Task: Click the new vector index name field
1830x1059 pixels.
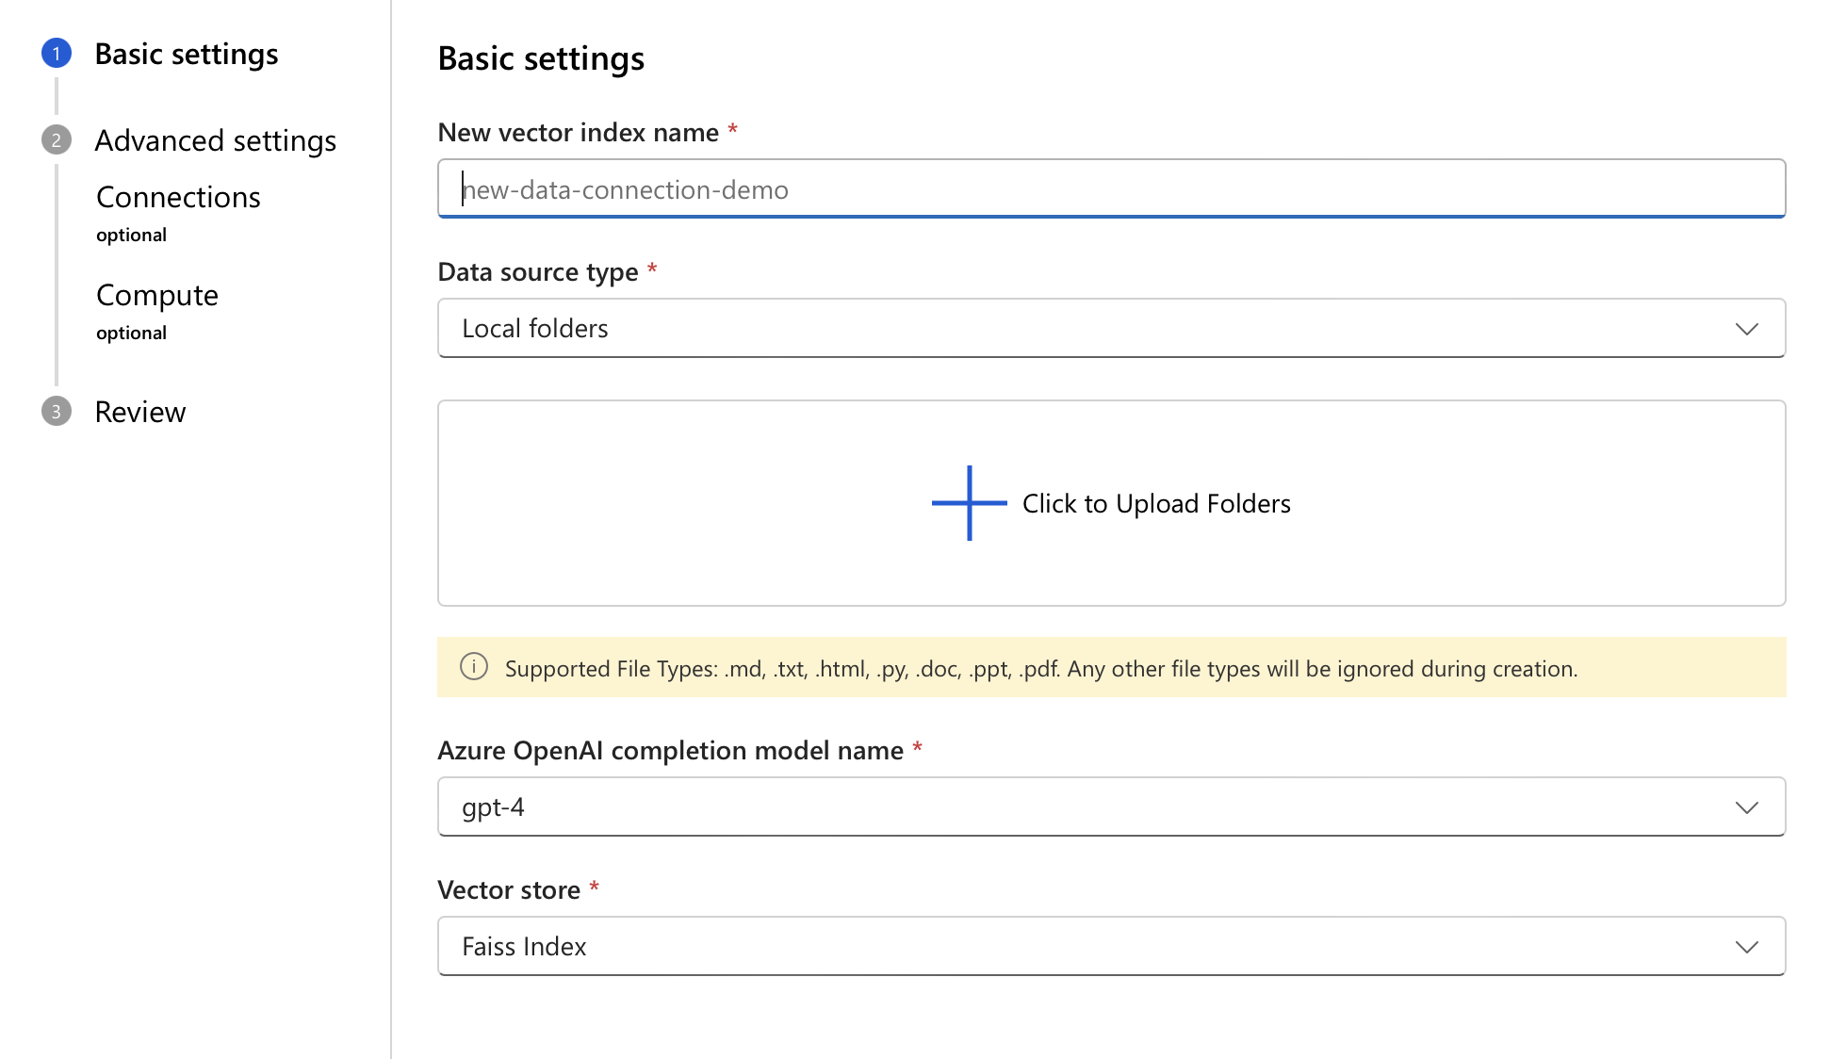Action: [1113, 187]
